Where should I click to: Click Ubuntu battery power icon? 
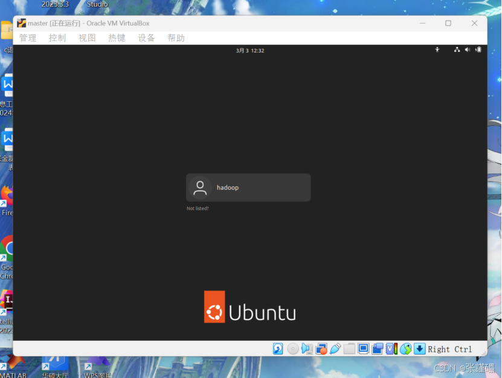pyautogui.click(x=478, y=49)
